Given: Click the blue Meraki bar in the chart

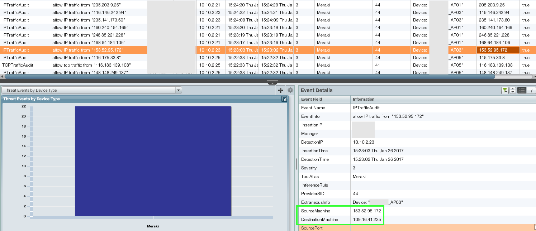Looking at the screenshot, I should (153, 161).
